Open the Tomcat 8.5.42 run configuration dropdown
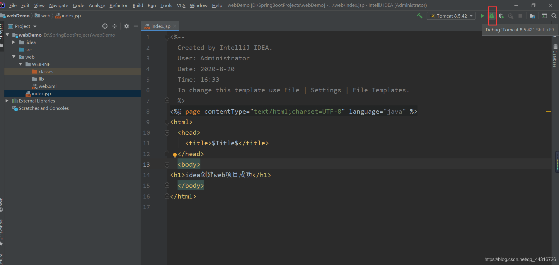Viewport: 559px width, 265px height. (451, 16)
